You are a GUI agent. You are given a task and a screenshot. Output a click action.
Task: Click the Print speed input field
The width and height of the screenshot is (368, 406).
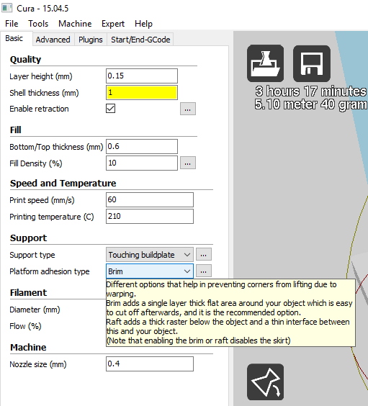(149, 199)
